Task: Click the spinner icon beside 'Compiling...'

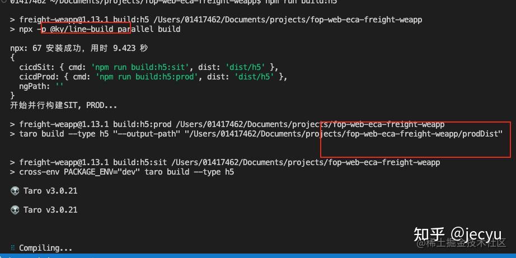Action: [x=12, y=247]
